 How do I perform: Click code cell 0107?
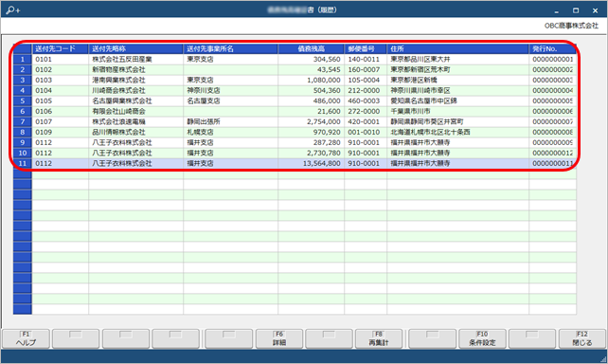click(60, 122)
